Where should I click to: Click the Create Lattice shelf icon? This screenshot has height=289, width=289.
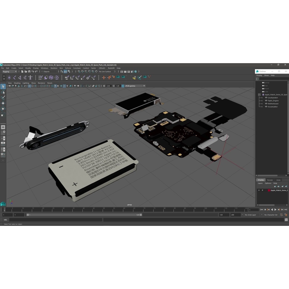[x=51, y=78]
